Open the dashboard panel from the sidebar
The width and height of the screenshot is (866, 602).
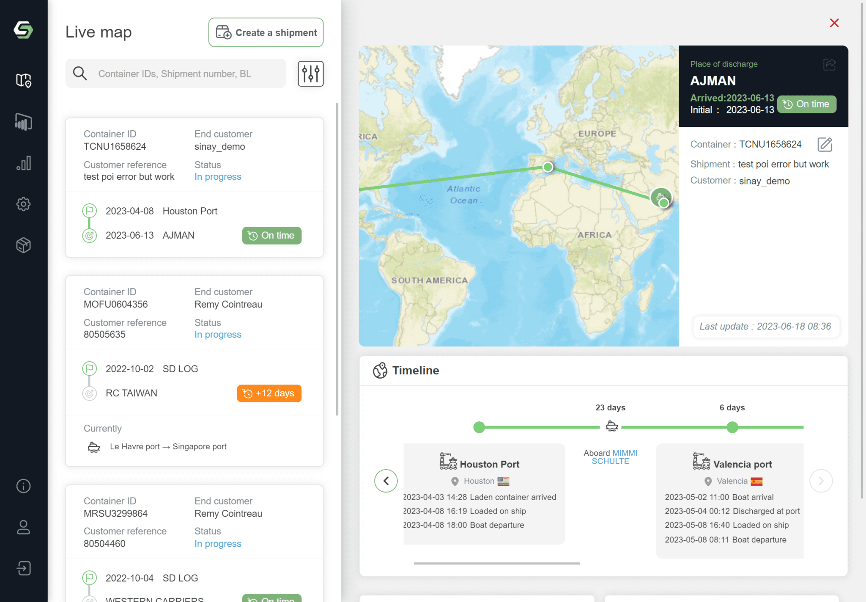(23, 122)
